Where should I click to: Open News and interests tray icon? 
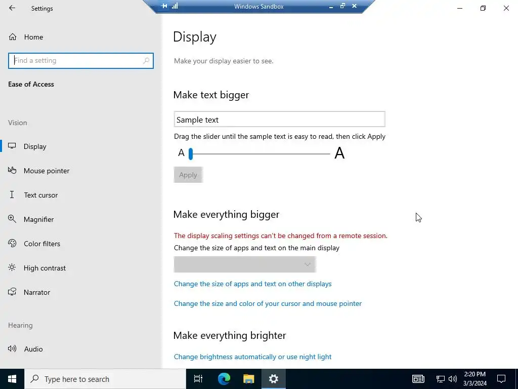click(x=418, y=379)
